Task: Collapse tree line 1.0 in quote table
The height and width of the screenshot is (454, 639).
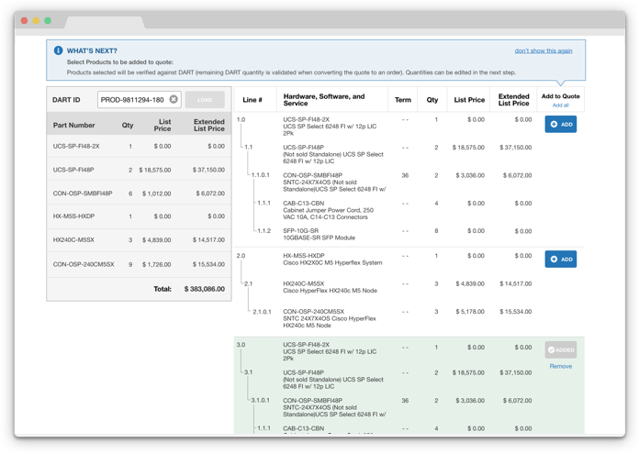Action: [x=241, y=119]
